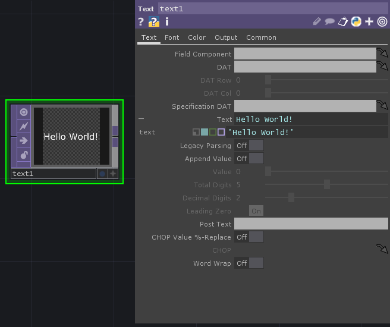Click the lowercase 'text' parameter name label
The image size is (390, 327).
coord(147,132)
